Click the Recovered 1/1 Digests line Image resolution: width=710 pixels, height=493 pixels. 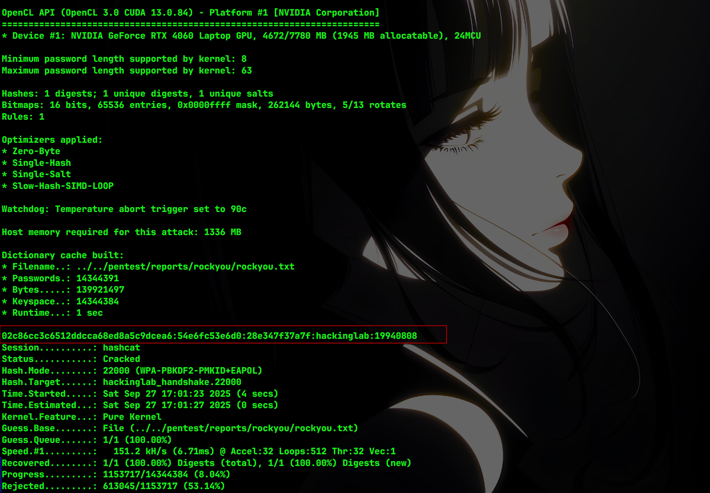point(207,463)
